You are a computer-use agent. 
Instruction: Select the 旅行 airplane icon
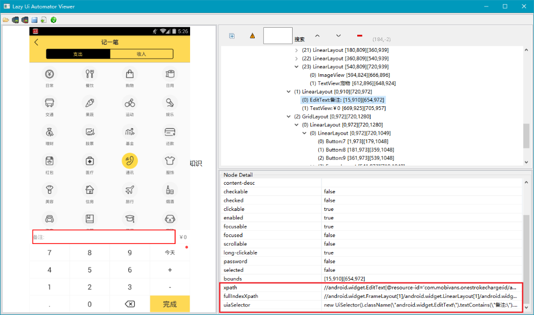click(x=130, y=190)
